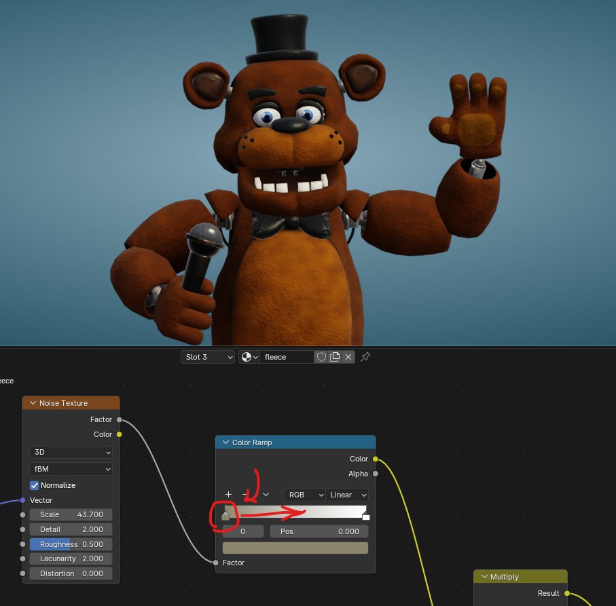The height and width of the screenshot is (606, 616).
Task: Click the Detail 2.000 field
Action: click(71, 529)
